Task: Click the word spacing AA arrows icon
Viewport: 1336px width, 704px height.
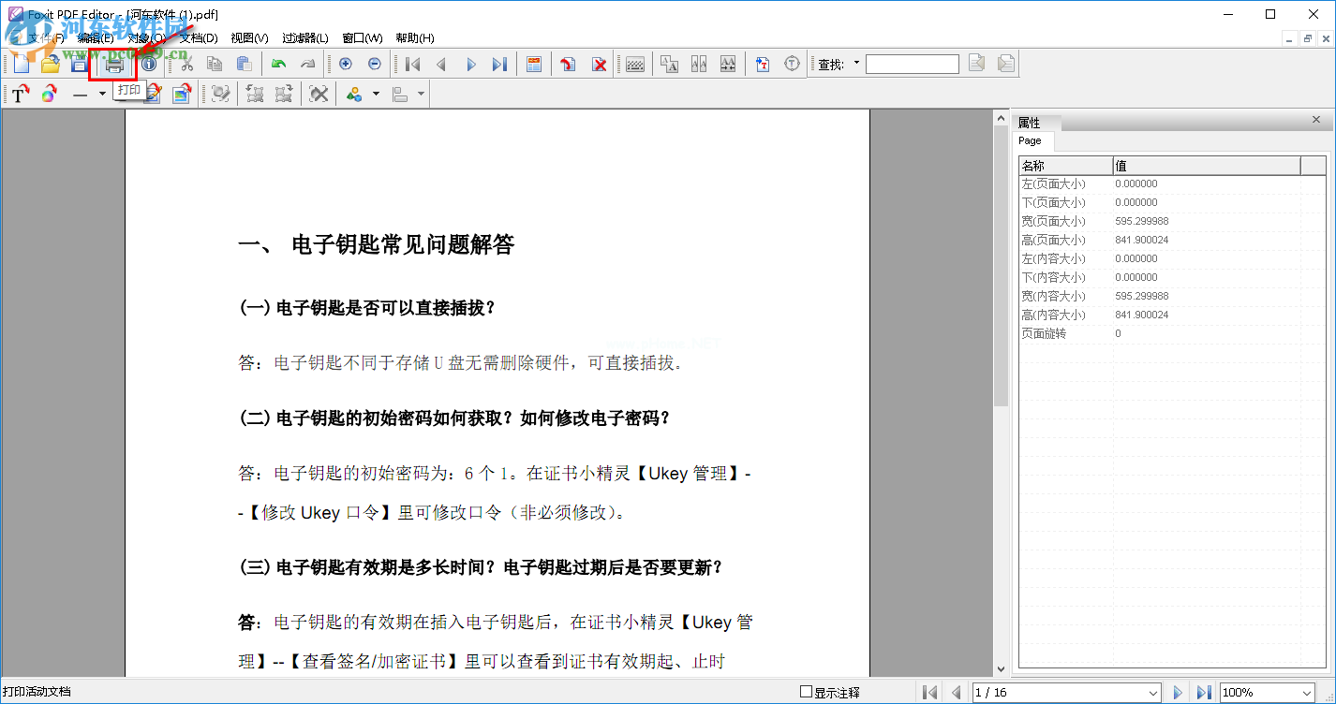Action: click(x=728, y=64)
